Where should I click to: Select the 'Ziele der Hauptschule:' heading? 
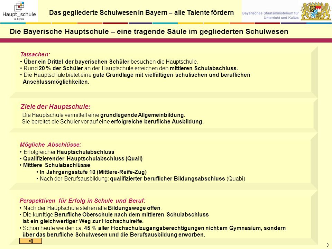tap(55, 107)
